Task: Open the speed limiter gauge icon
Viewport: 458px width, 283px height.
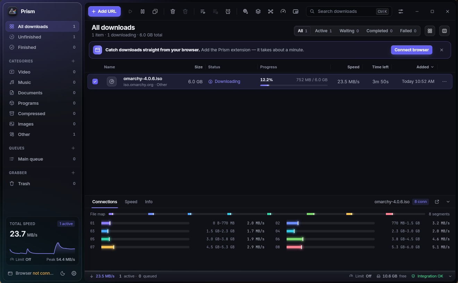Action: coord(283,11)
